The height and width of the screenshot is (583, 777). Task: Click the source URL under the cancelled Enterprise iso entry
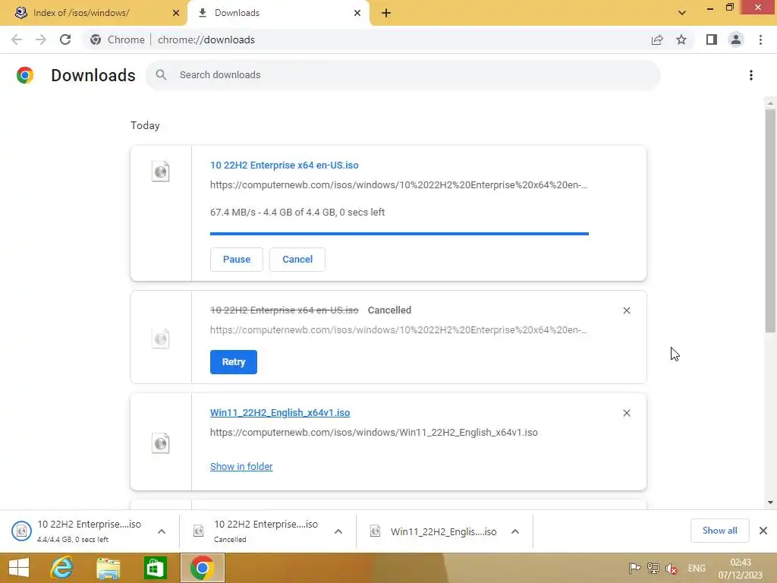(x=398, y=329)
